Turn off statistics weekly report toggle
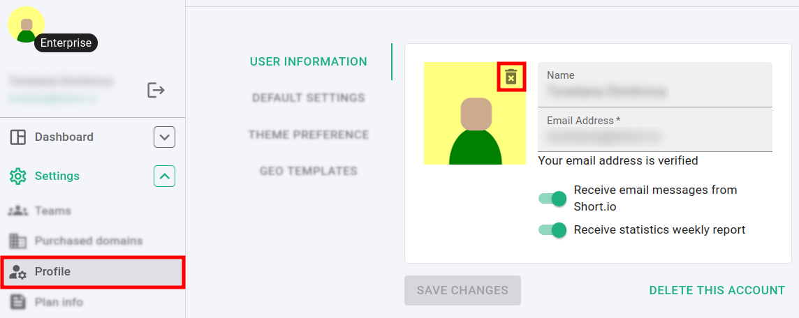The width and height of the screenshot is (799, 318). [552, 230]
